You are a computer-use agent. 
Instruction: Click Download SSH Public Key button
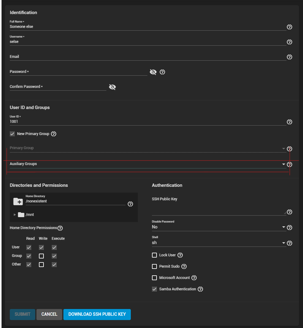click(97, 315)
